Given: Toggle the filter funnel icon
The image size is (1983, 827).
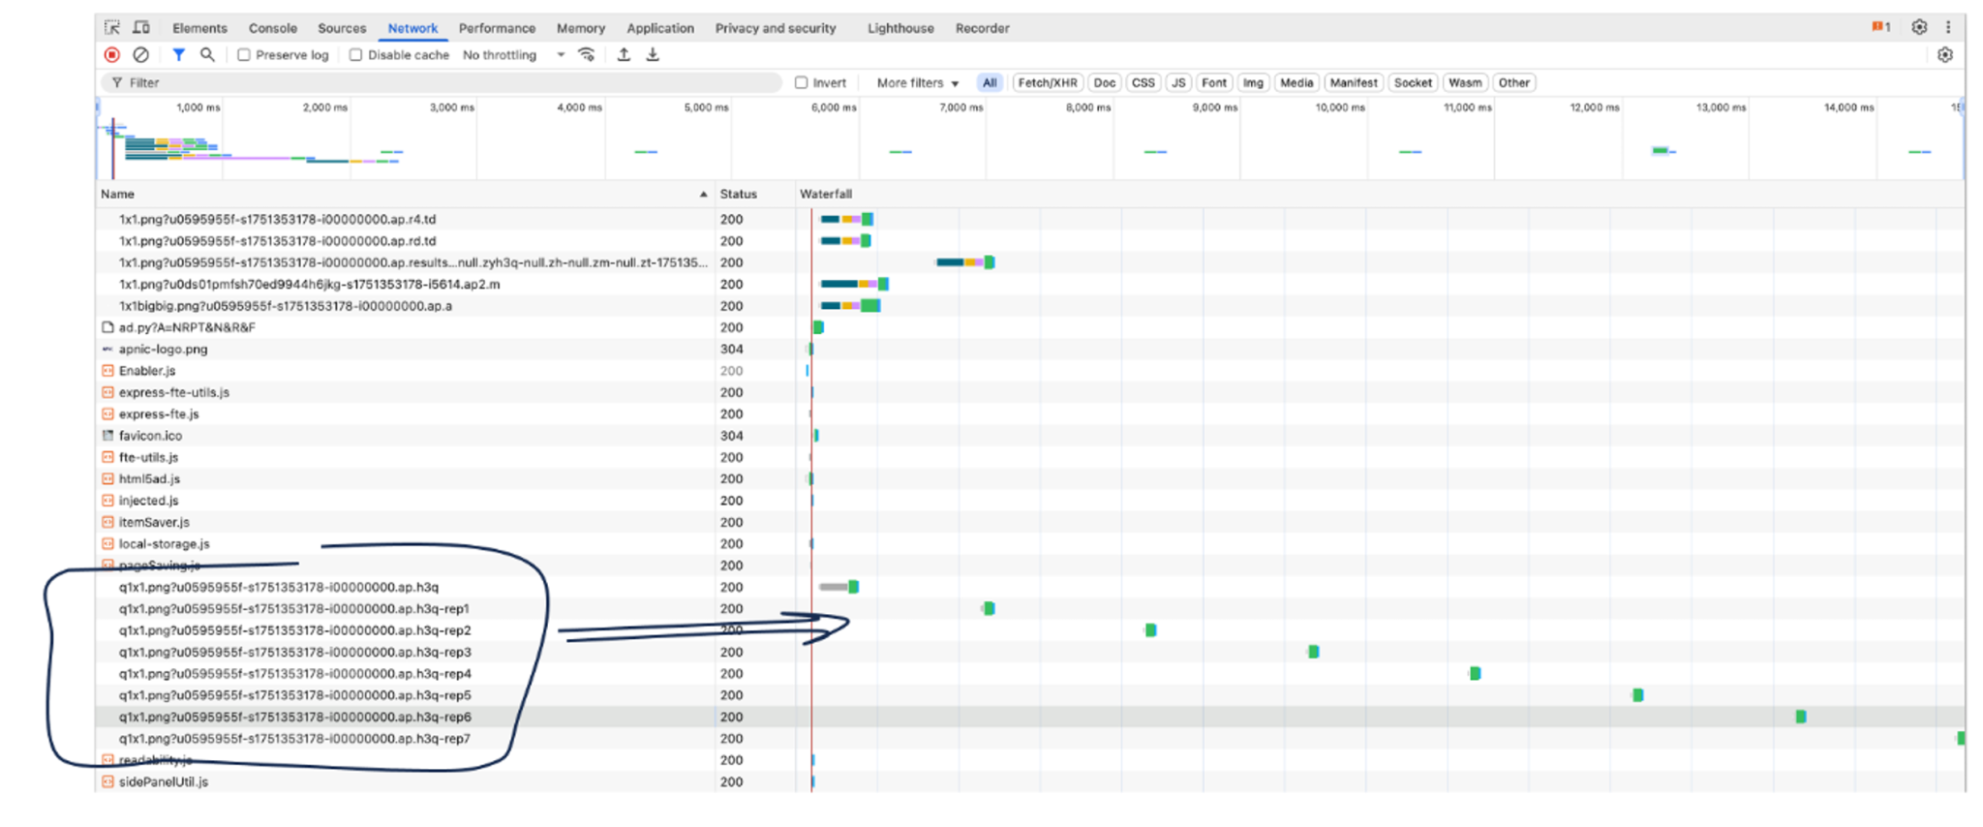Looking at the screenshot, I should tap(178, 55).
